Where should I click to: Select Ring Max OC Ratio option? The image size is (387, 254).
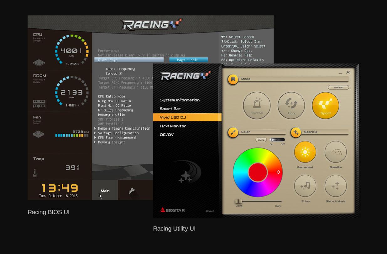click(x=114, y=101)
